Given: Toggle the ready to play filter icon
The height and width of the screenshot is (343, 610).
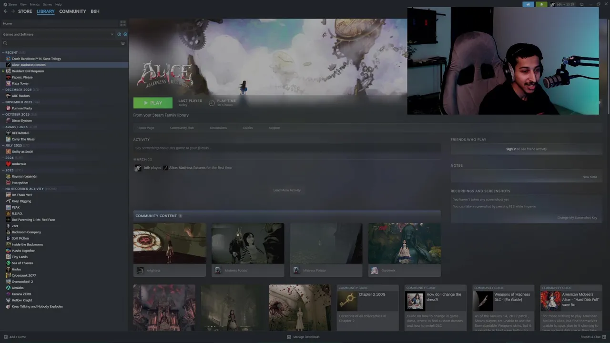Looking at the screenshot, I should coord(125,34).
